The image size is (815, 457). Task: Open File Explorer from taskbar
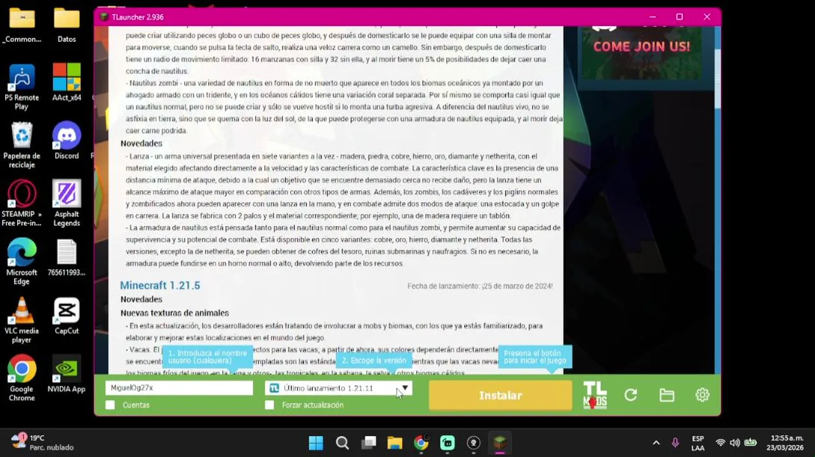395,443
